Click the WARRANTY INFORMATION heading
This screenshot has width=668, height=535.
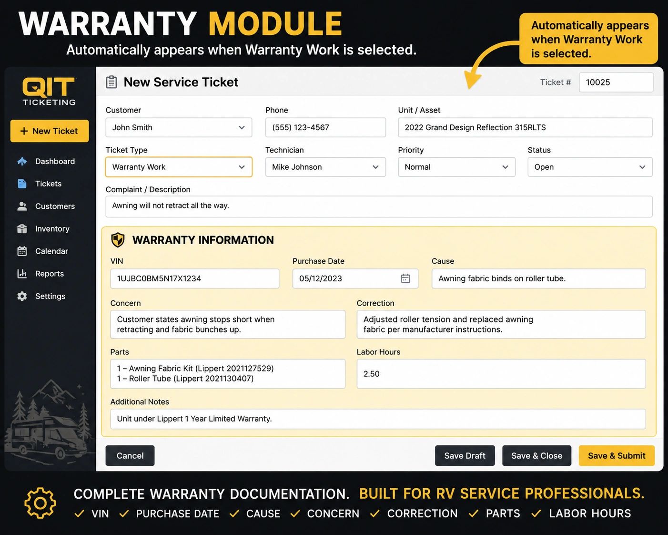[x=203, y=240]
